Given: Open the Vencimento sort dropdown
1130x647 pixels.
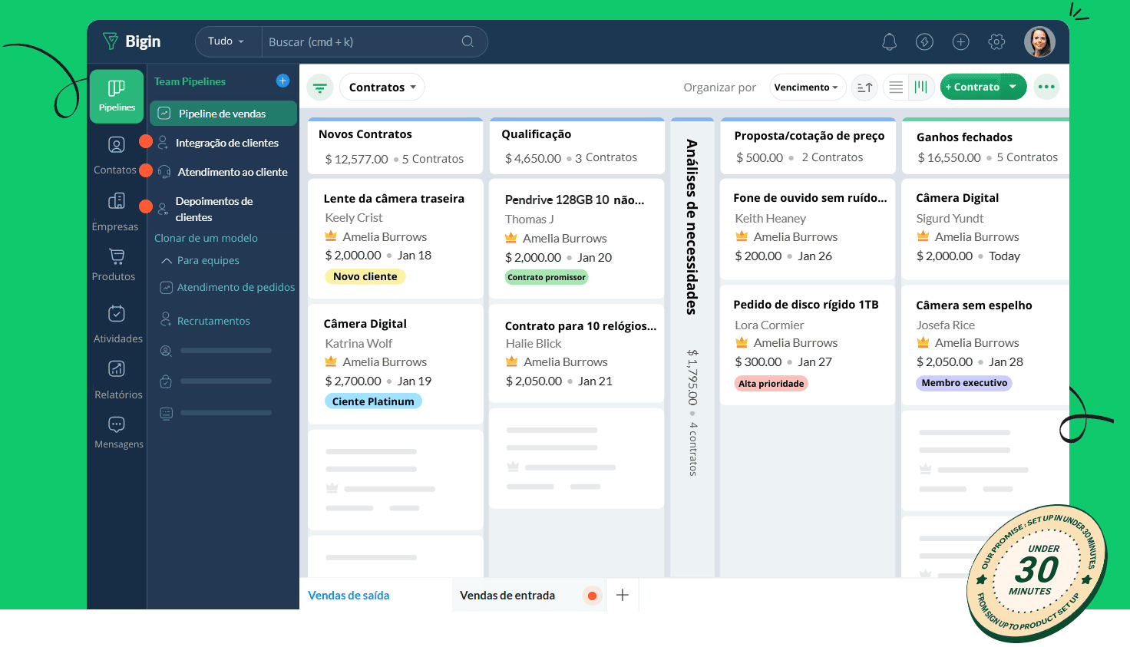Looking at the screenshot, I should pyautogui.click(x=807, y=87).
